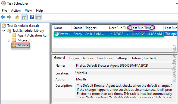This screenshot has height=104, width=178.
Task: Select Task Scheduler (Local) tree root
Action: click(23, 26)
